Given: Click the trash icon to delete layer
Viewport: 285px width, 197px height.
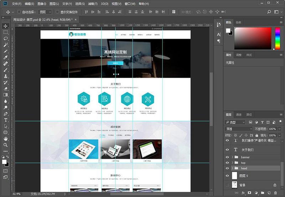Looking at the screenshot, I should [275, 193].
